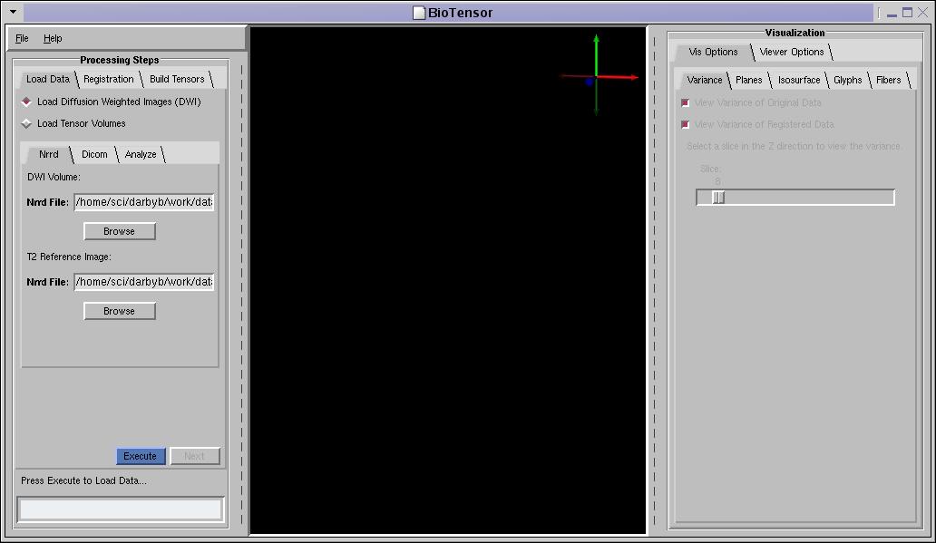Open the Vis Options tab
The height and width of the screenshot is (543, 936).
click(714, 52)
